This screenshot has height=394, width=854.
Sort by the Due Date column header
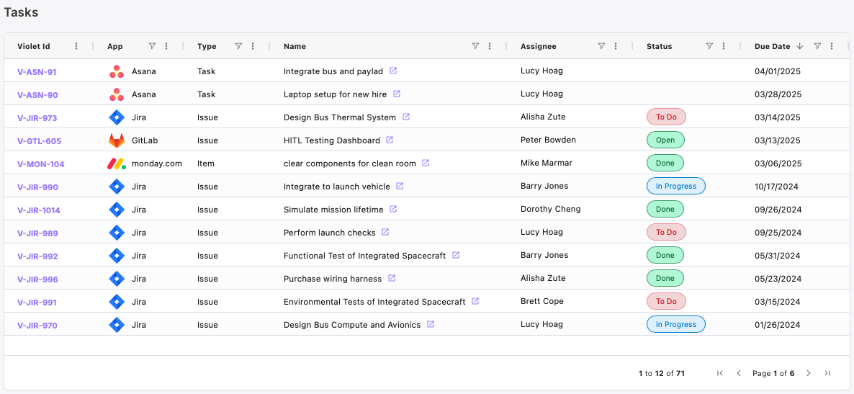(772, 46)
